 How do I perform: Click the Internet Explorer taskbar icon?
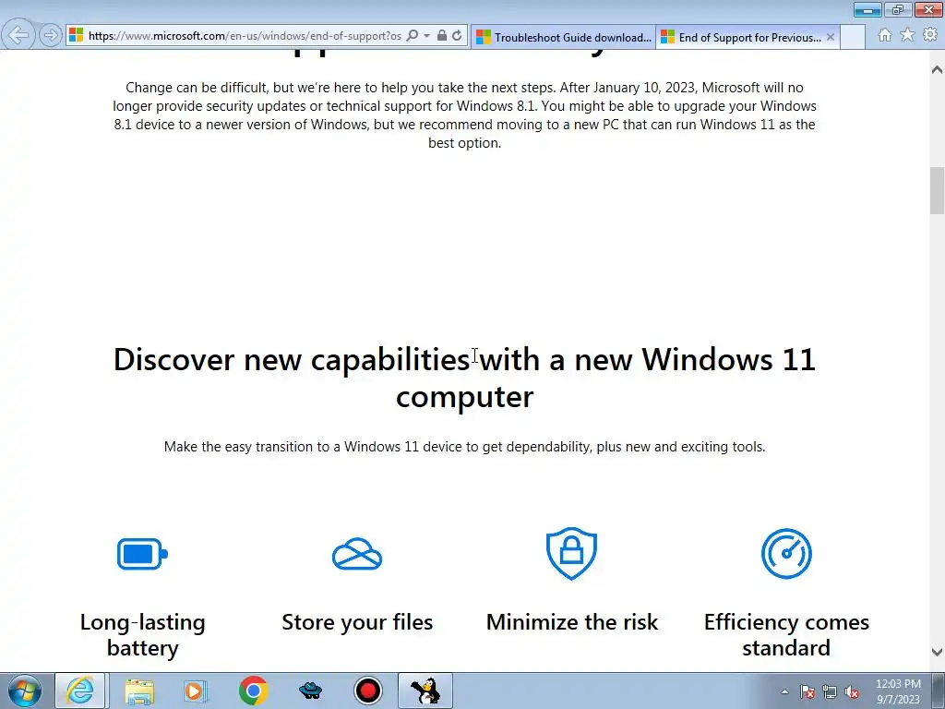tap(80, 691)
